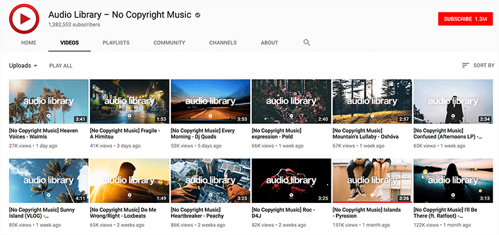Click the Mountain's Lullaby - Oshóva title
The height and width of the screenshot is (235, 499).
[x=365, y=134]
